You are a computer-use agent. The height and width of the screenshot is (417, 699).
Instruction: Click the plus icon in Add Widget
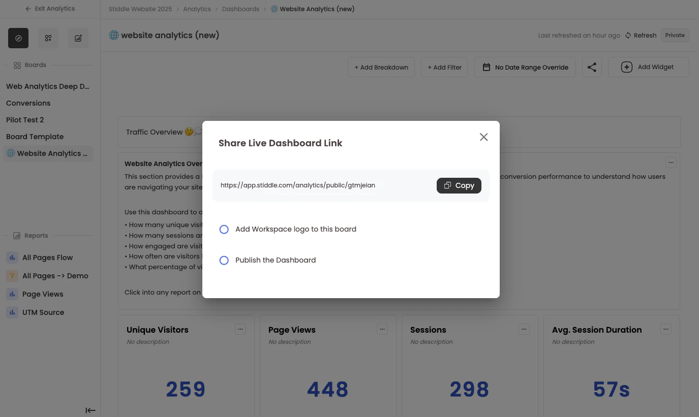coord(627,67)
